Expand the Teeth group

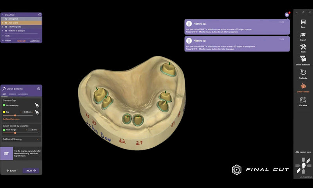click(x=2, y=36)
